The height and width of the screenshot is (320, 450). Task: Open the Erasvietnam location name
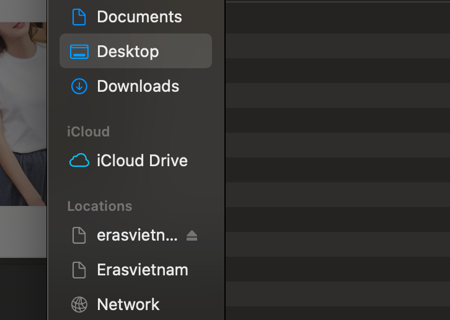point(143,270)
